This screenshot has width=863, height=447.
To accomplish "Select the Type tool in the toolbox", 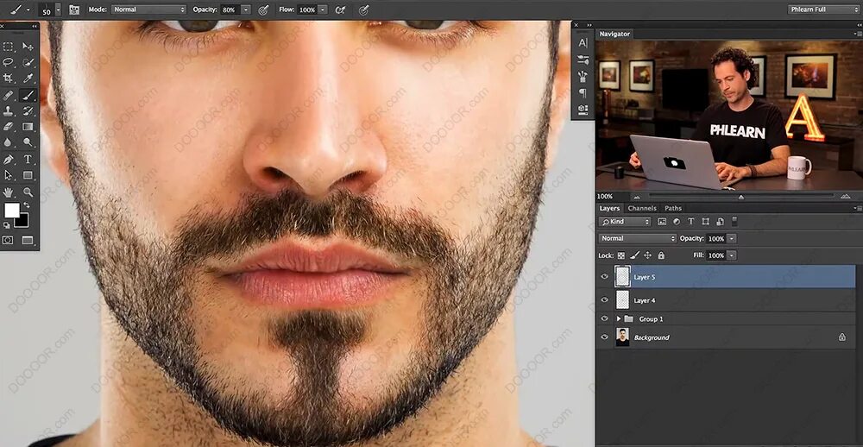I will tap(28, 160).
